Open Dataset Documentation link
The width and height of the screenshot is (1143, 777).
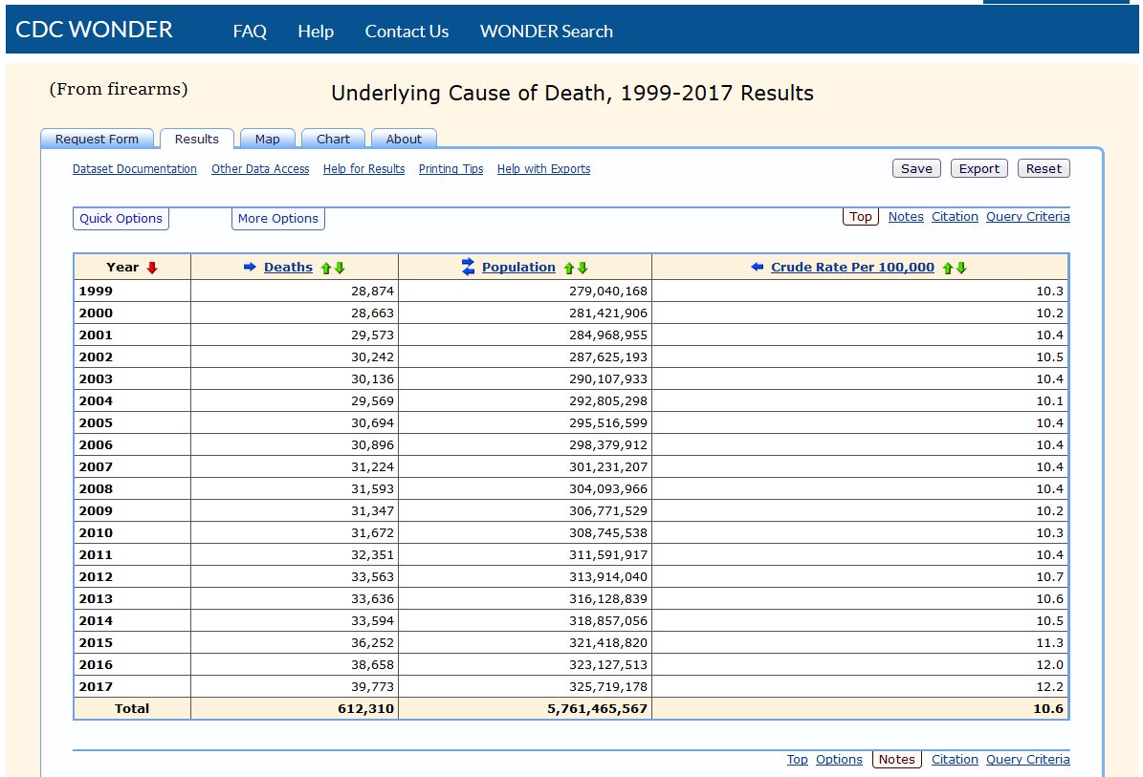coord(135,169)
